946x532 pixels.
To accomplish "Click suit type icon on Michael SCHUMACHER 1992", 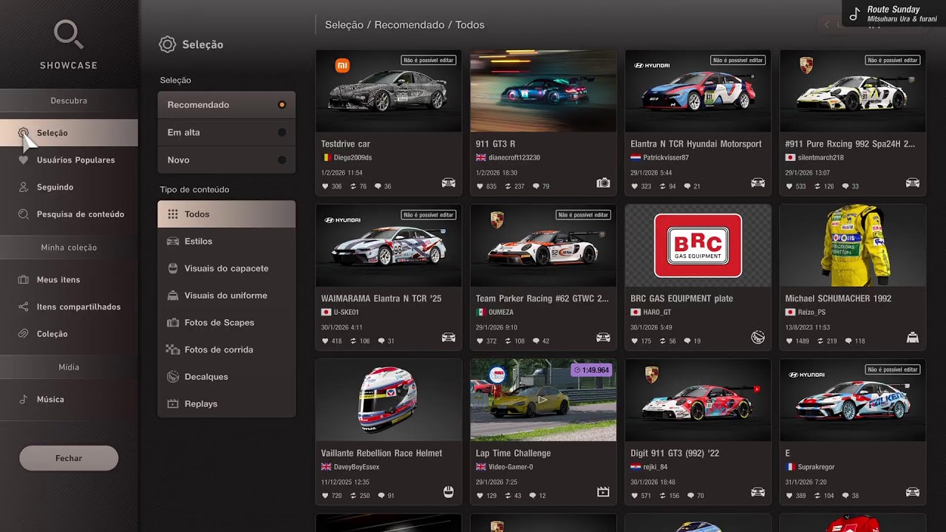I will tap(913, 338).
